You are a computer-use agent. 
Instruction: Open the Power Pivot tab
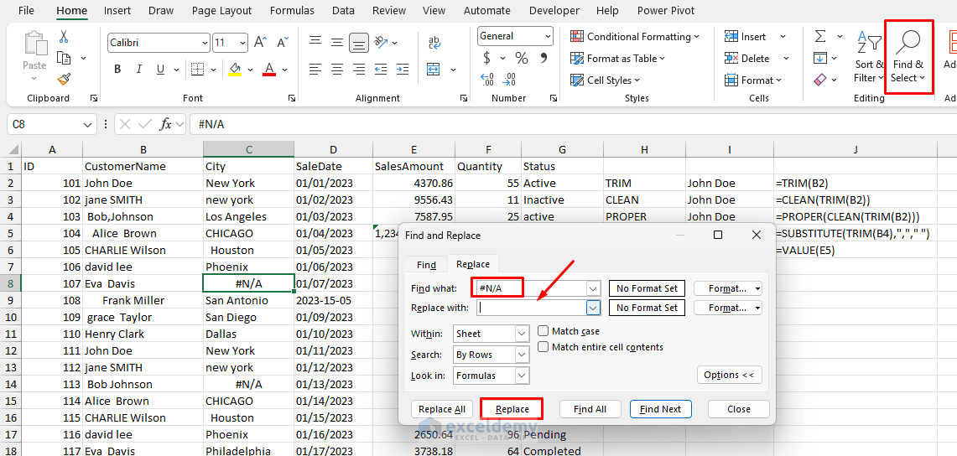pos(665,10)
